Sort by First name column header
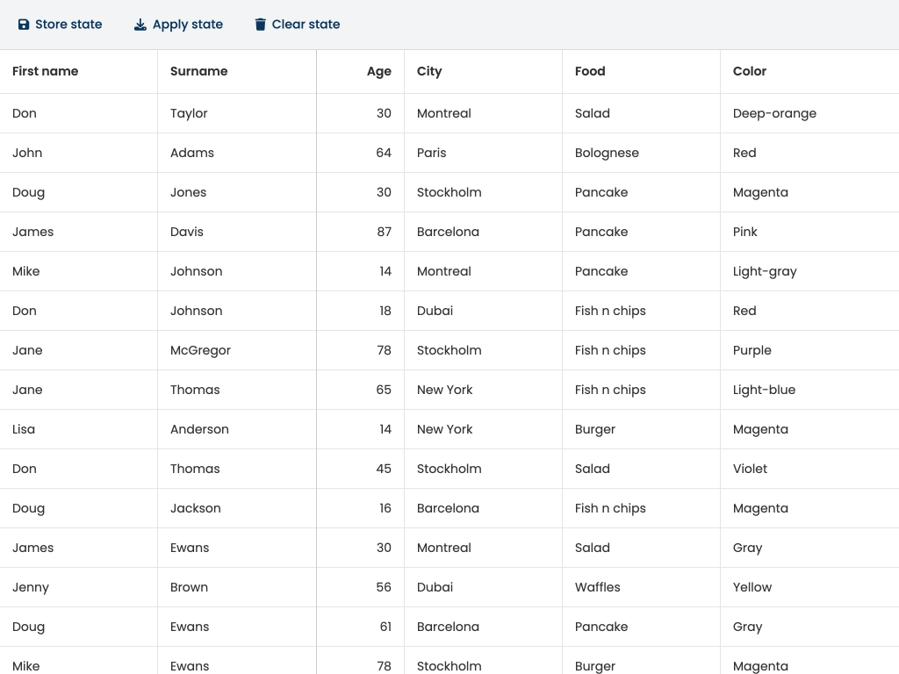The height and width of the screenshot is (674, 899). 46,71
